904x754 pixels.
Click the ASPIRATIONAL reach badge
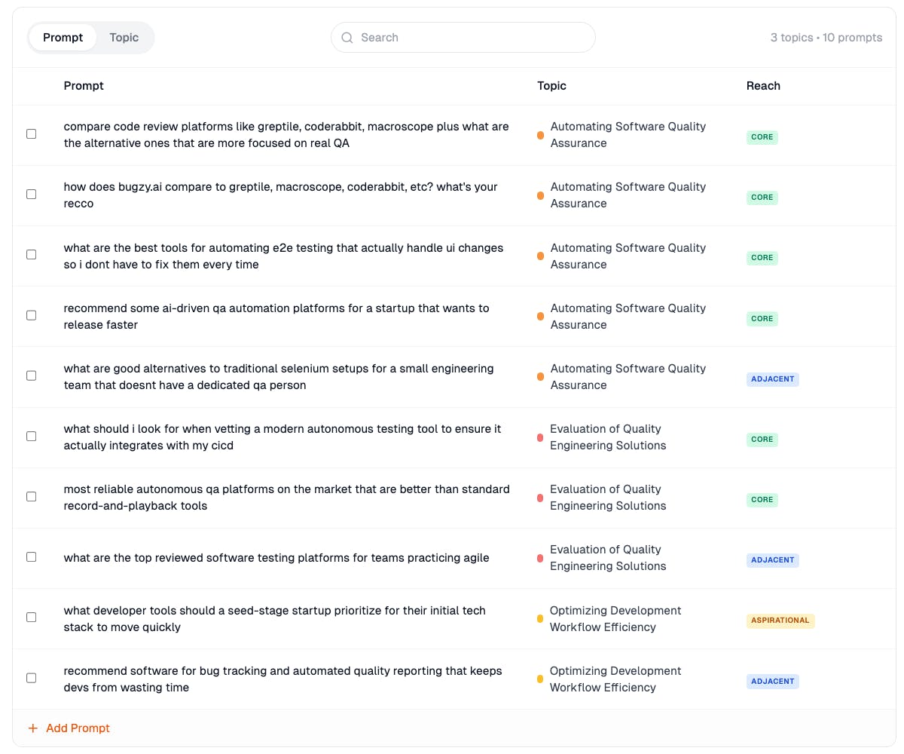click(780, 621)
